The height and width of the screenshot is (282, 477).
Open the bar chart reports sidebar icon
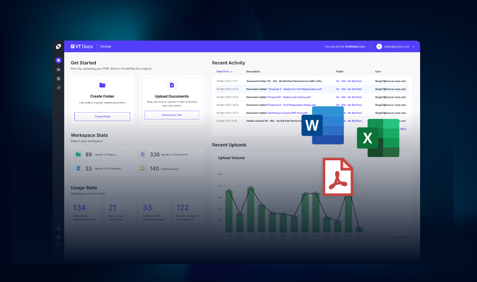[58, 88]
